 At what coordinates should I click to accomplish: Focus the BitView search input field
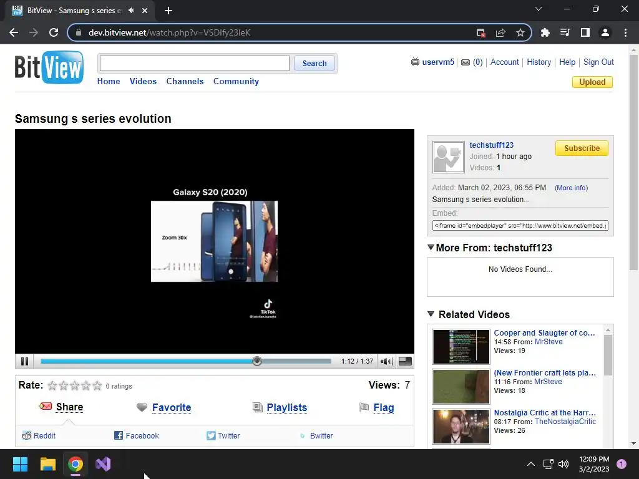click(195, 63)
